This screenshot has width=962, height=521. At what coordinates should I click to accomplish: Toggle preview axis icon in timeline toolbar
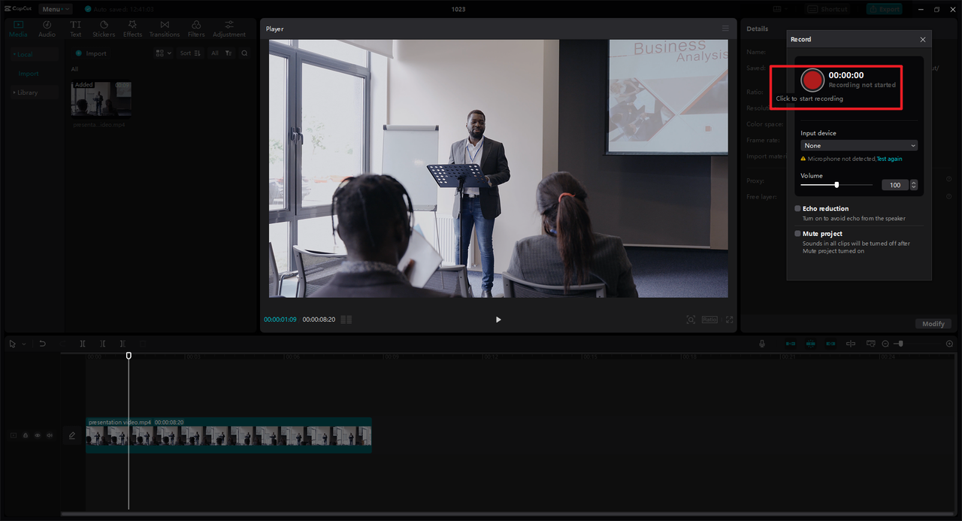851,344
